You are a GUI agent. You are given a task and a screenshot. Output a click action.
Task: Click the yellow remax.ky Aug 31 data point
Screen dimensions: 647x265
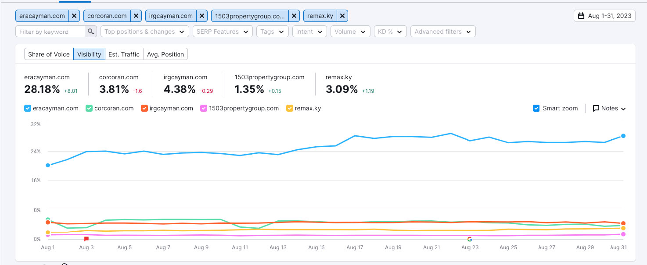tap(623, 228)
